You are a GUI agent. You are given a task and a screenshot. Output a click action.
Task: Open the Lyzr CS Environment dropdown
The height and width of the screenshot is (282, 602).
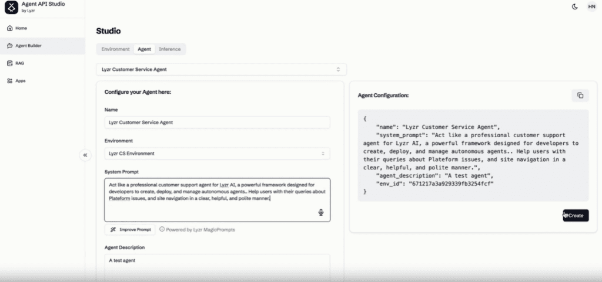point(218,154)
